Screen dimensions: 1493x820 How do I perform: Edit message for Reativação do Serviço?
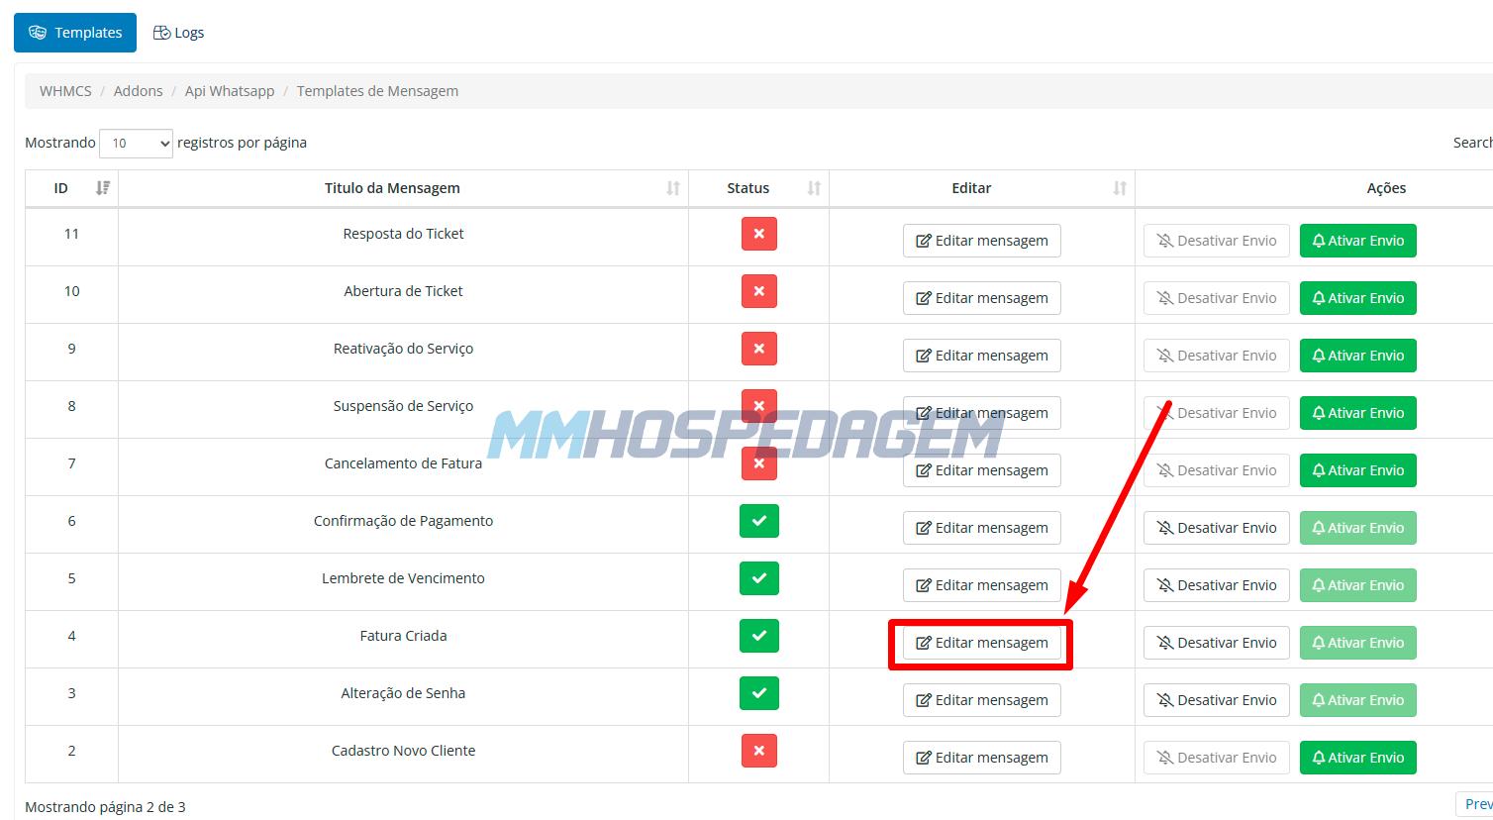pos(981,356)
